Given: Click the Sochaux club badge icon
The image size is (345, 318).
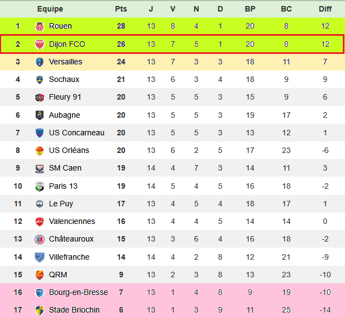Looking at the screenshot, I should [x=40, y=79].
